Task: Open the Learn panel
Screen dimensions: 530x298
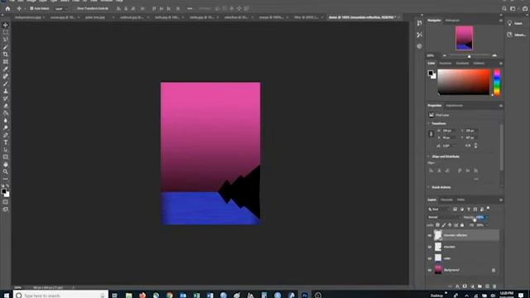Action: 515,23
